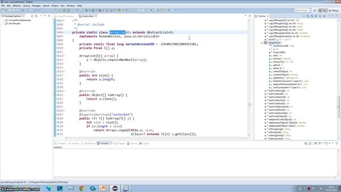This screenshot has height=192, width=341.
Task: Open the Window menu
Action: tap(71, 6)
